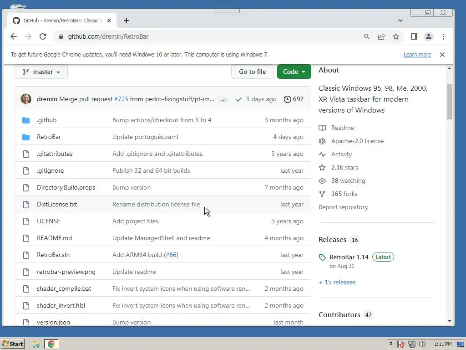Expand commit message ellipsis button
The image size is (466, 350).
[x=223, y=99]
